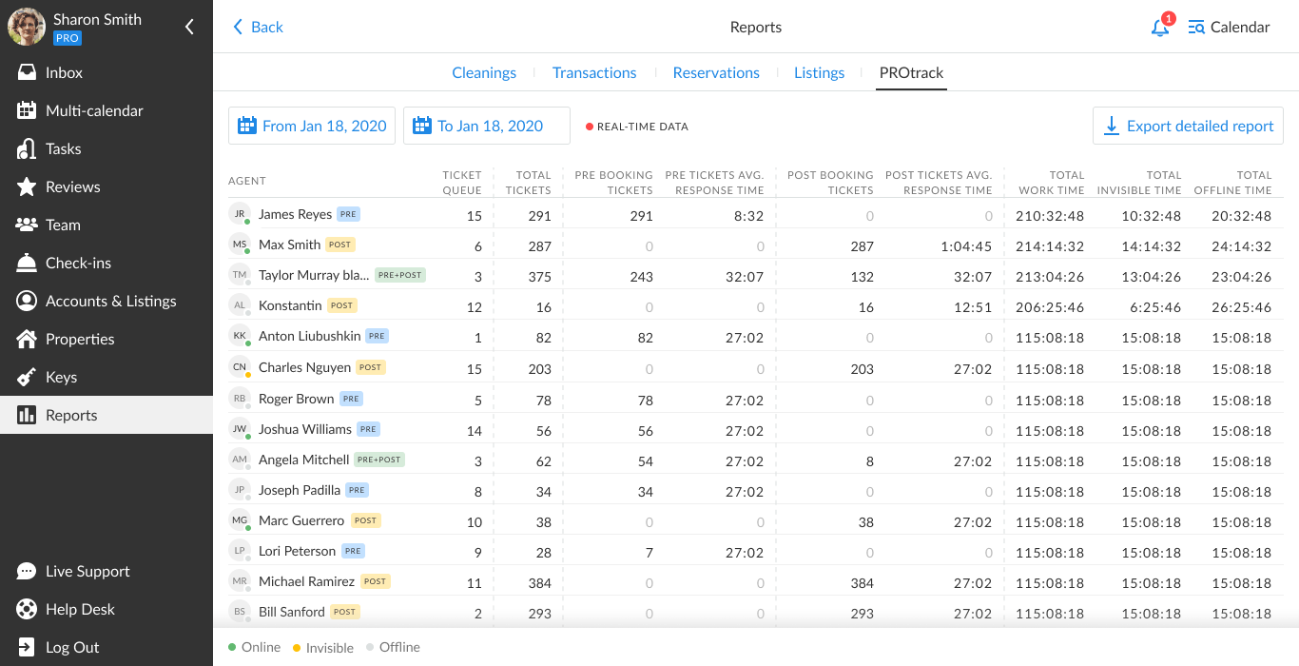Viewport: 1299px width, 666px height.
Task: Switch to the Transactions tab
Action: pyautogui.click(x=594, y=72)
